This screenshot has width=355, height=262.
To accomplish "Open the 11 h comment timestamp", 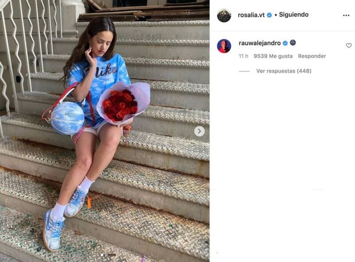I will [x=243, y=56].
